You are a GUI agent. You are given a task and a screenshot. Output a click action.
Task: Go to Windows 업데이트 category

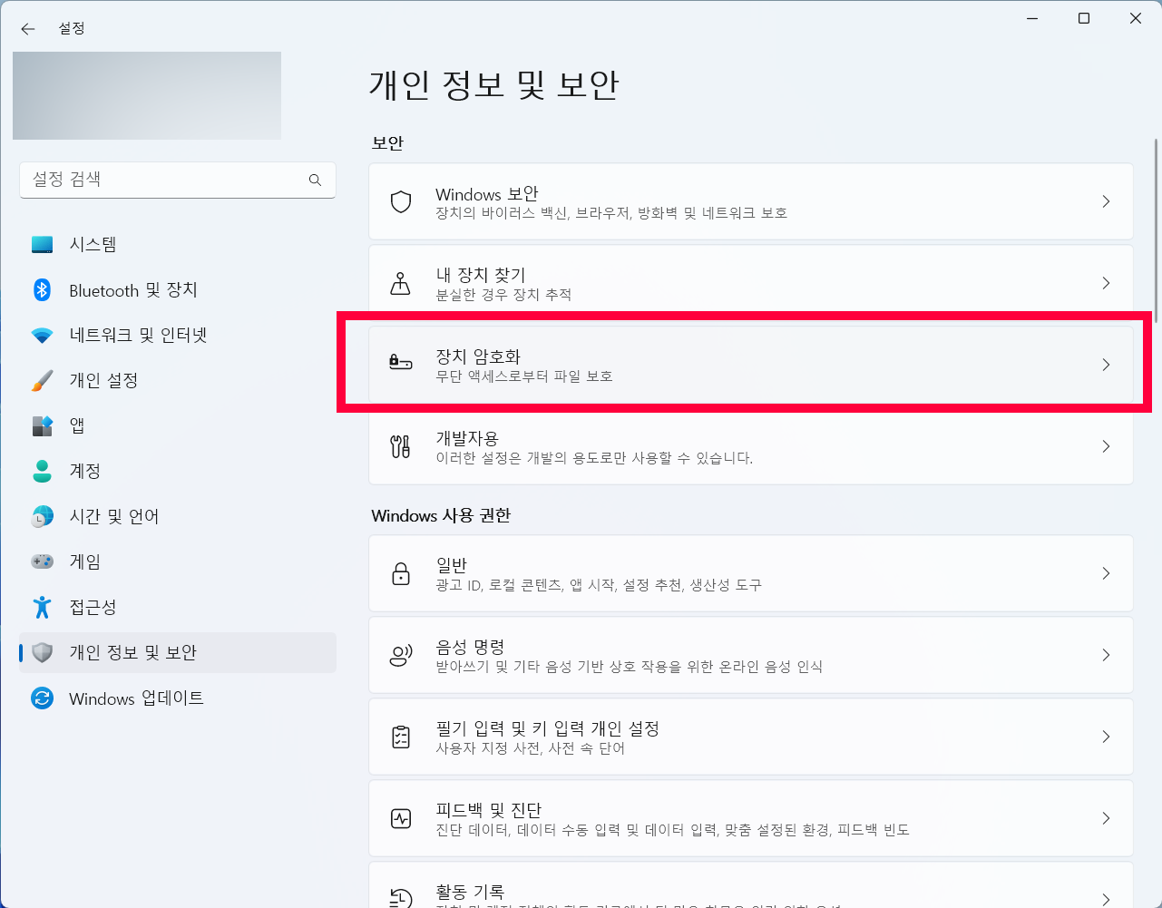click(178, 698)
